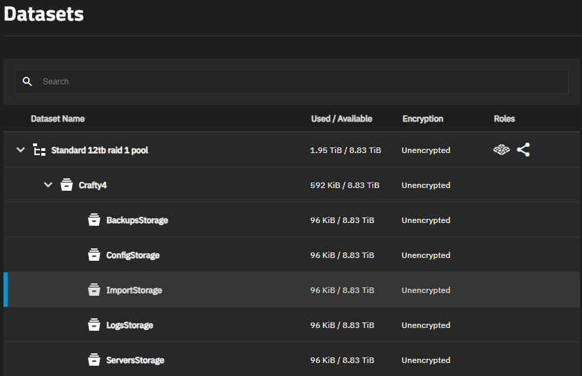582x376 pixels.
Task: Collapse the Standard 12tb raid 1 pool
Action: click(21, 150)
